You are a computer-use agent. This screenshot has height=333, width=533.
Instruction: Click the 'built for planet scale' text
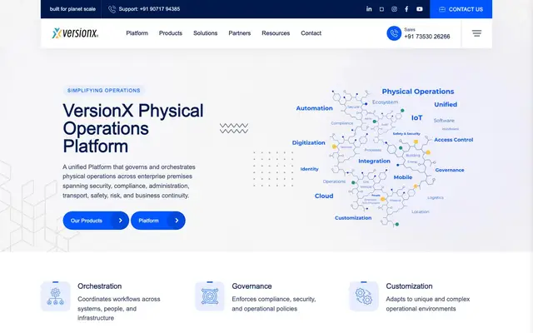coord(72,9)
